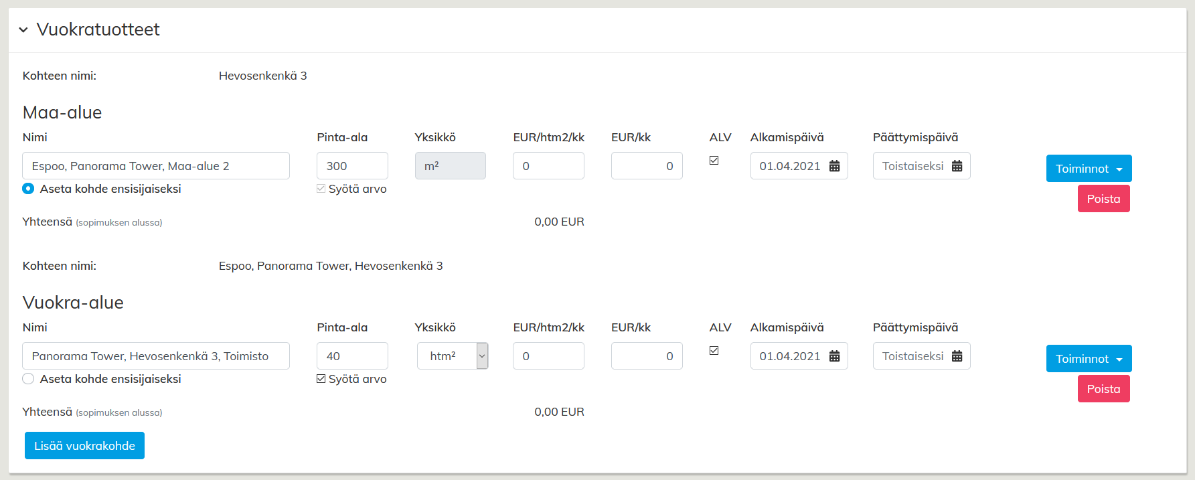Open the htm² unit dropdown
Image resolution: width=1195 pixels, height=480 pixels.
453,356
